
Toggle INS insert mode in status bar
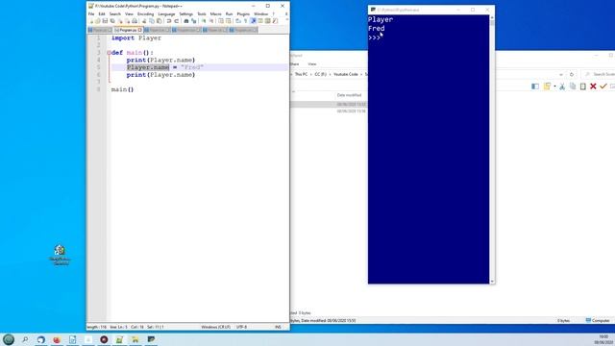tap(278, 327)
